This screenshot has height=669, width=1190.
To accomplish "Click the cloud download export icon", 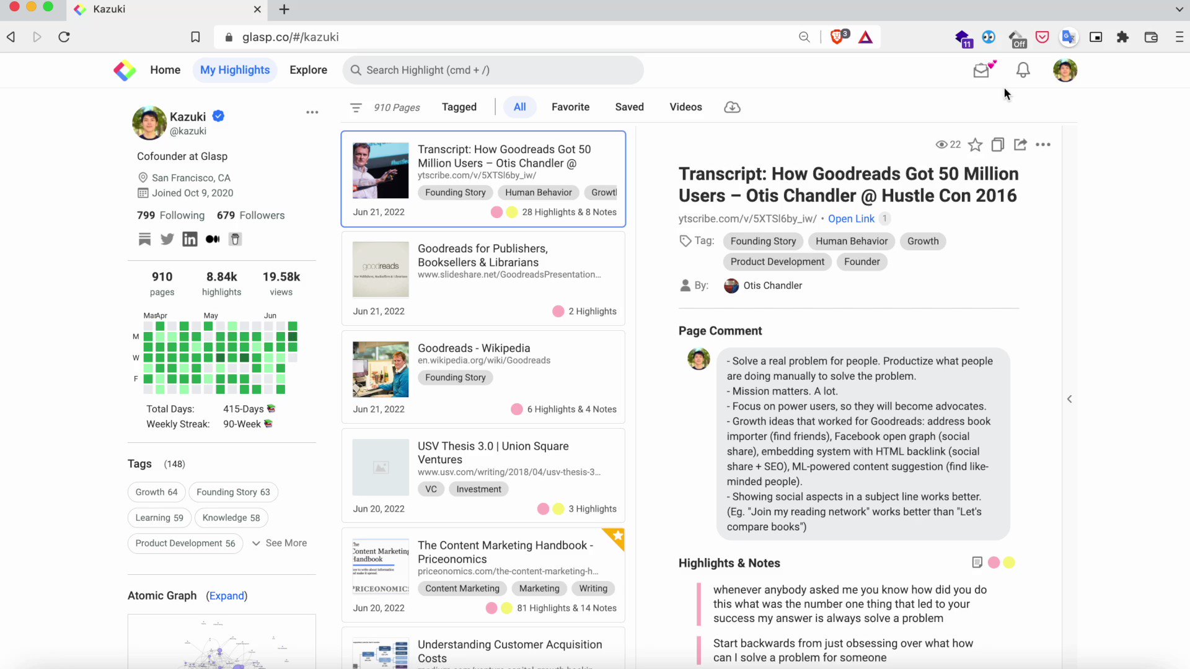I will pos(732,107).
